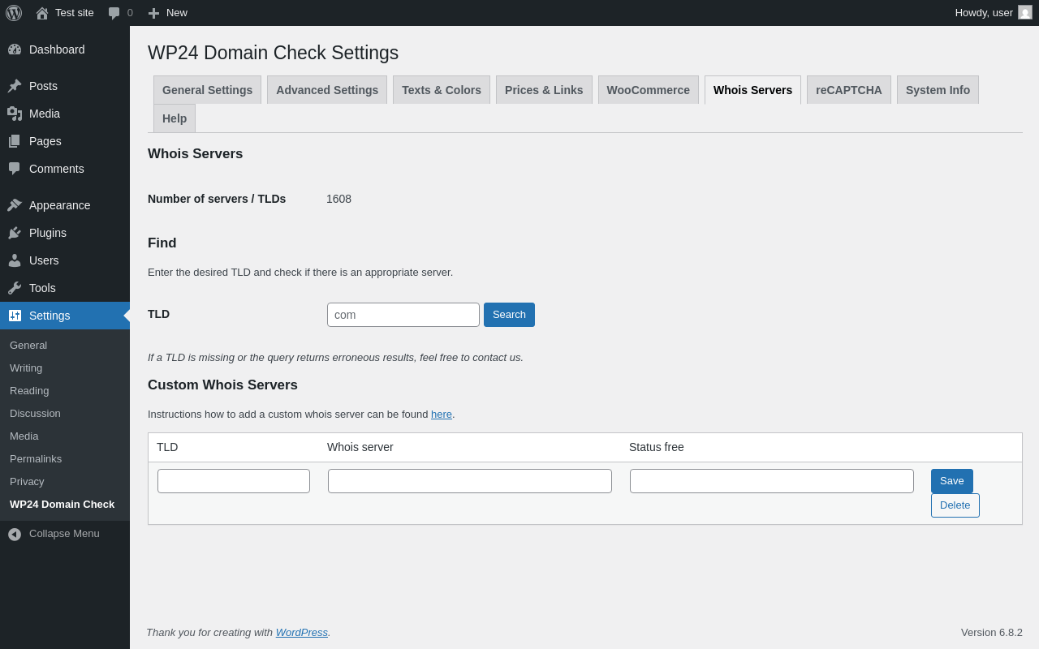This screenshot has width=1039, height=649.
Task: Open Writing settings submenu
Action: [x=26, y=368]
